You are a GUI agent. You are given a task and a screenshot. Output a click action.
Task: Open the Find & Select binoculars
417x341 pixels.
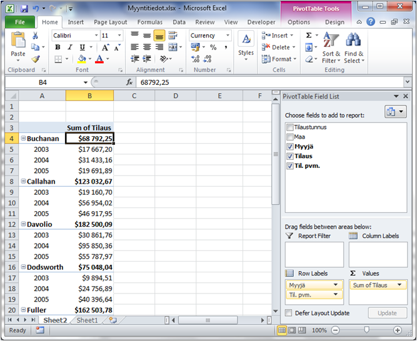click(x=353, y=47)
